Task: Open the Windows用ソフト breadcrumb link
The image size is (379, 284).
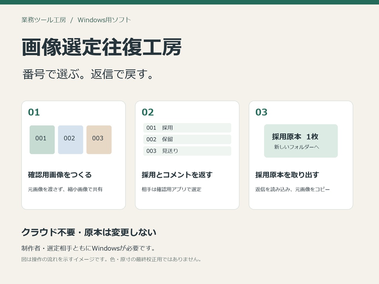Action: (104, 20)
